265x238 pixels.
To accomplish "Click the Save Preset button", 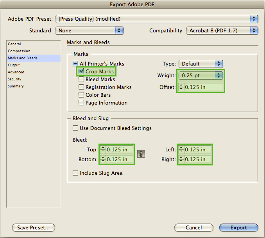I will pos(34,227).
